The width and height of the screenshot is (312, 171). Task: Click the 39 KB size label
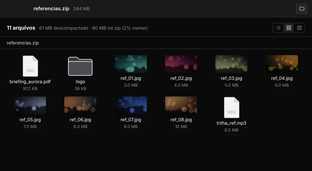(x=80, y=89)
